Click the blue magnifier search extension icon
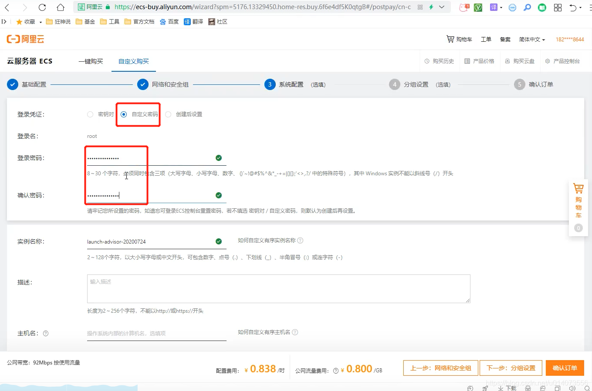This screenshot has width=592, height=391. tap(527, 7)
